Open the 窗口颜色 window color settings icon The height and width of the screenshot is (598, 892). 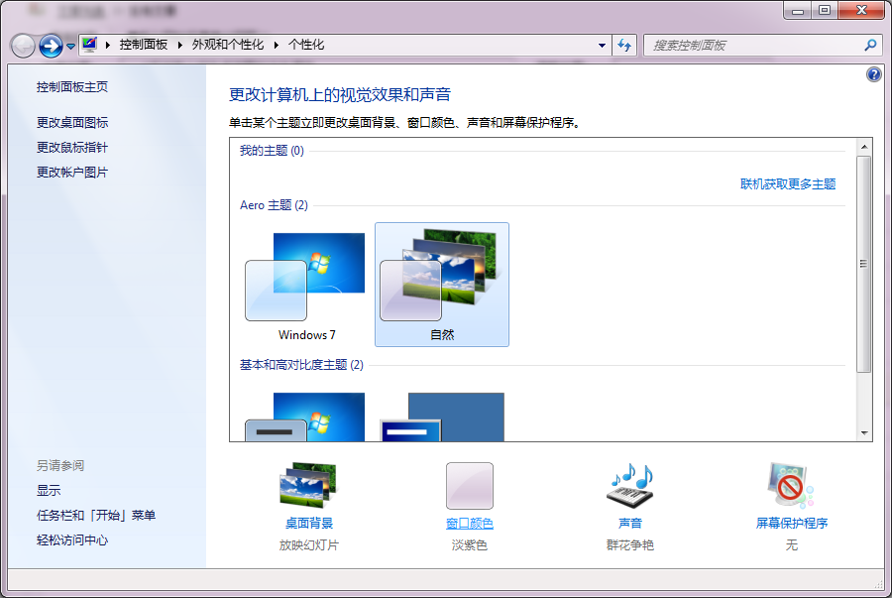coord(469,486)
